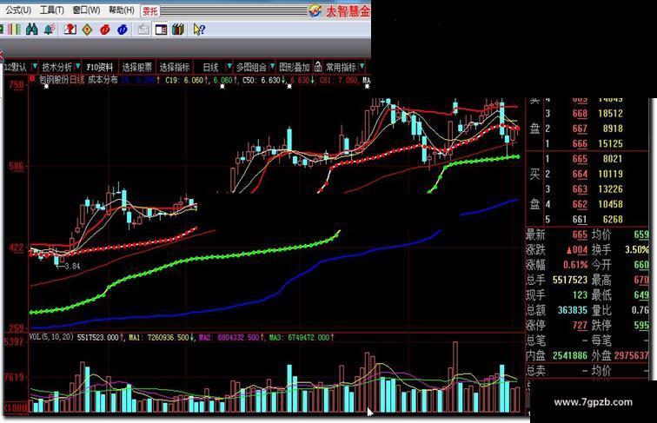Click the 换手 value 3.50%
The height and width of the screenshot is (423, 657).
pyautogui.click(x=636, y=249)
